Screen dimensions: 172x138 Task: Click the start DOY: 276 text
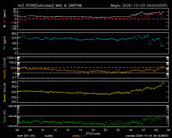click(26, 136)
